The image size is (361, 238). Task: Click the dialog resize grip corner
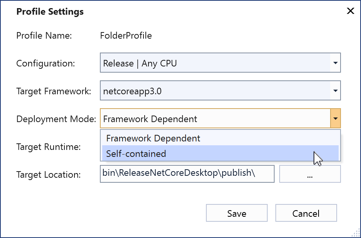pyautogui.click(x=356, y=233)
